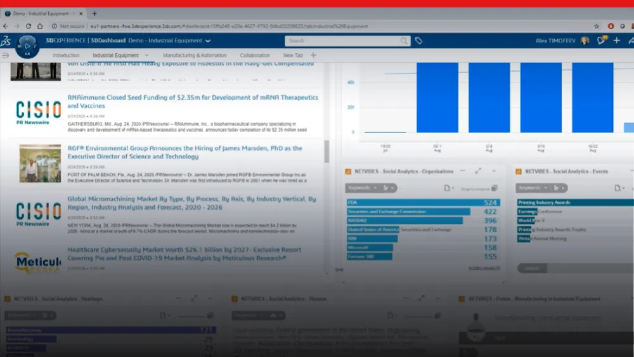Open the Collaboration tab
The image size is (634, 357).
point(255,55)
